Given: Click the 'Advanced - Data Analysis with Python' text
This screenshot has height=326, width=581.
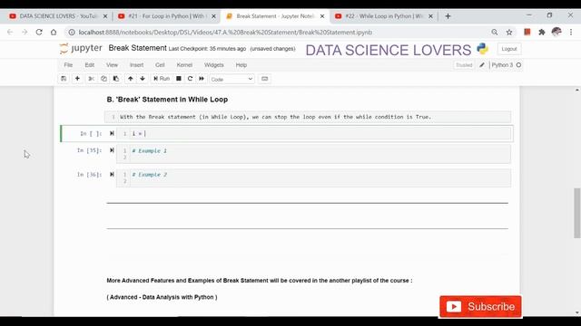Looking at the screenshot, I should point(162,297).
